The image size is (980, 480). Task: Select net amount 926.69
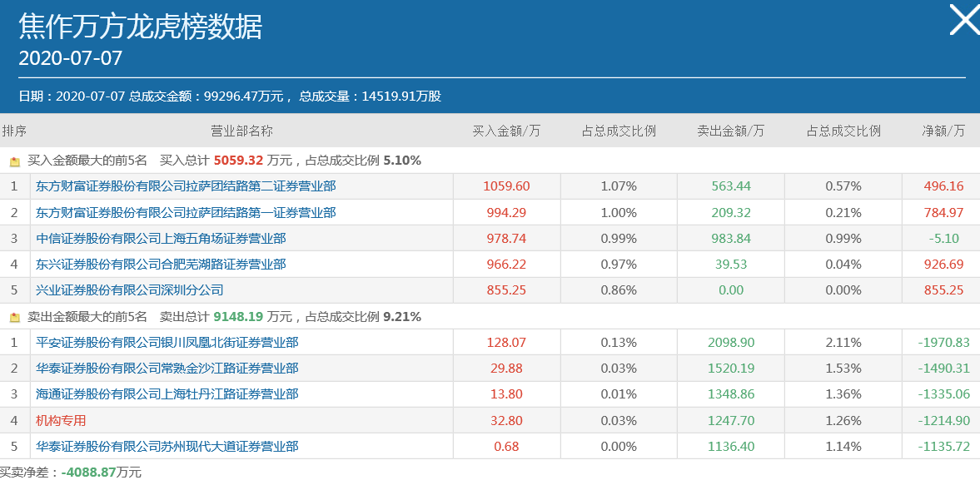pos(943,265)
